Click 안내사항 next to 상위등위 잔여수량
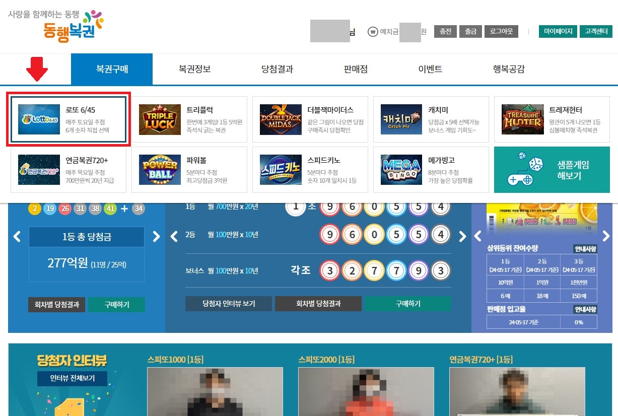 (x=585, y=249)
